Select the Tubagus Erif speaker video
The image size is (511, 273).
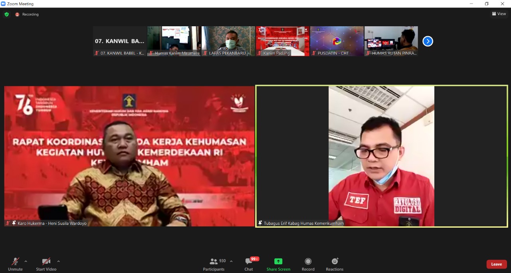(381, 156)
